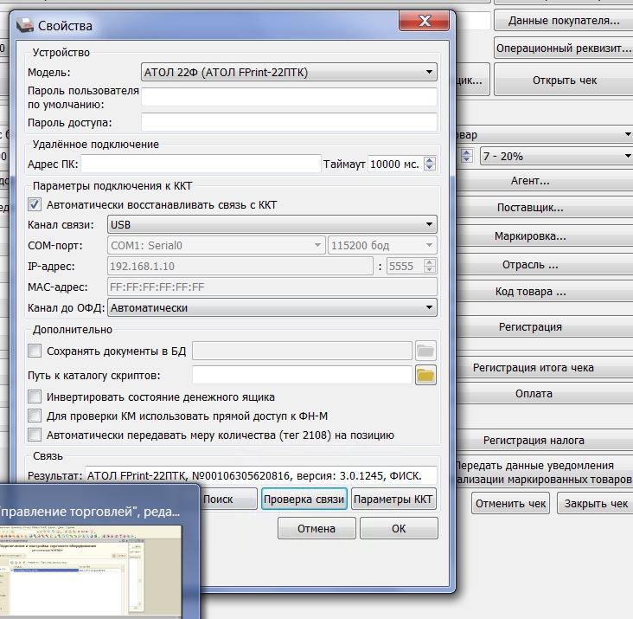Toggle Инвертировать состояние денежного ящика checkbox
Viewport: 633px width, 619px height.
point(35,397)
